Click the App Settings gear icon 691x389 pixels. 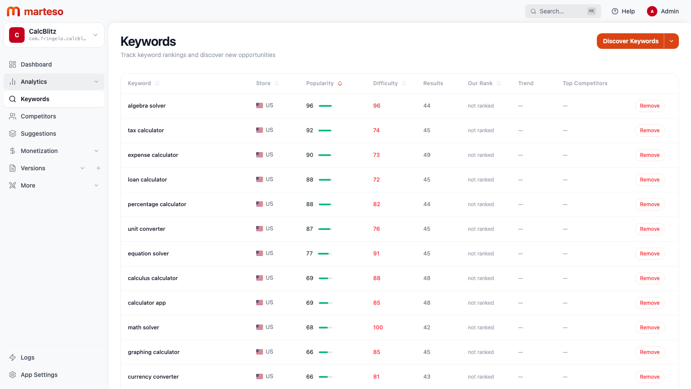pos(13,375)
